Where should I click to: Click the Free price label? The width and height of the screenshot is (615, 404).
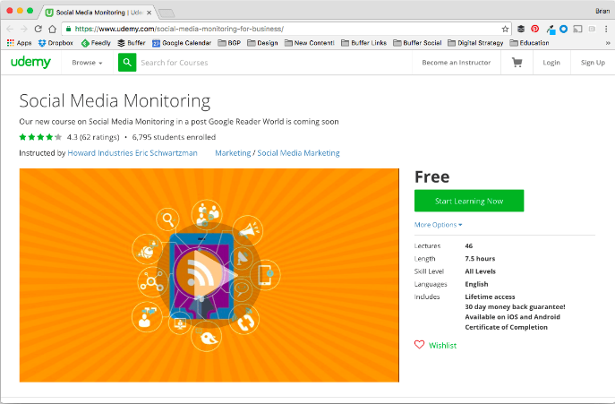pos(431,176)
